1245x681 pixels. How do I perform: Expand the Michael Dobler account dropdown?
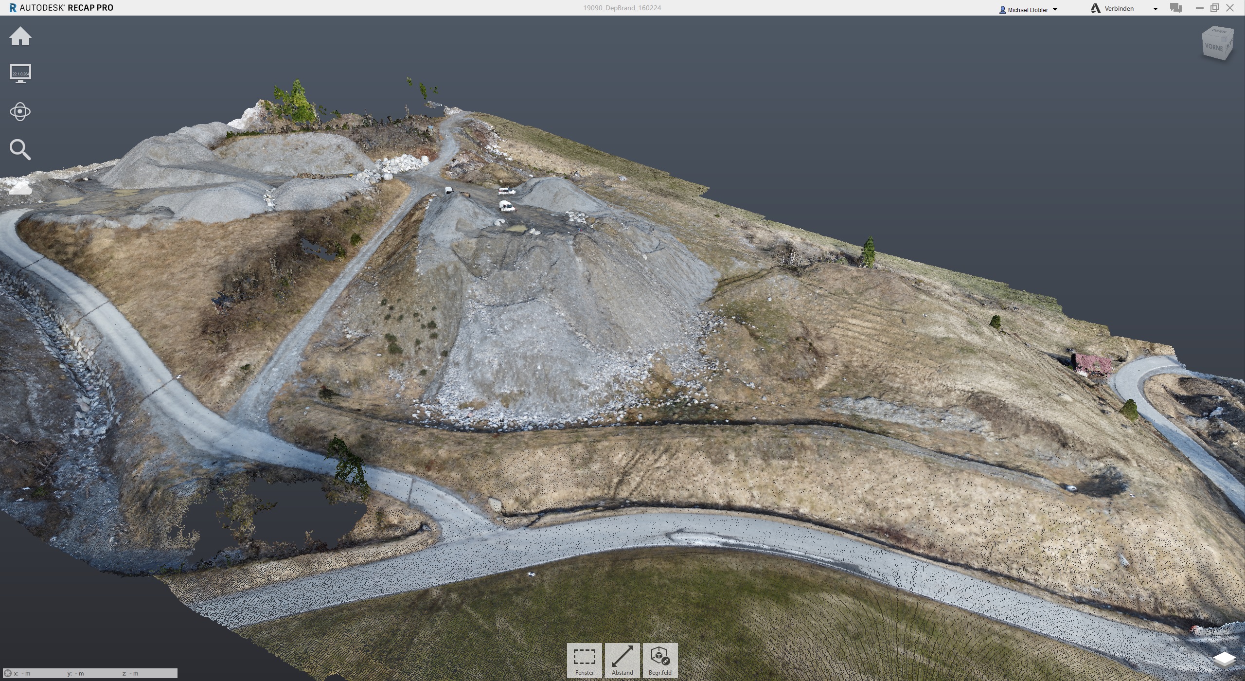1055,10
